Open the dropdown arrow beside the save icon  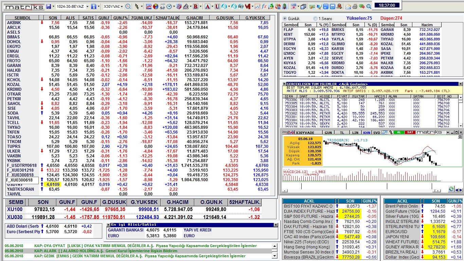pyautogui.click(x=53, y=6)
